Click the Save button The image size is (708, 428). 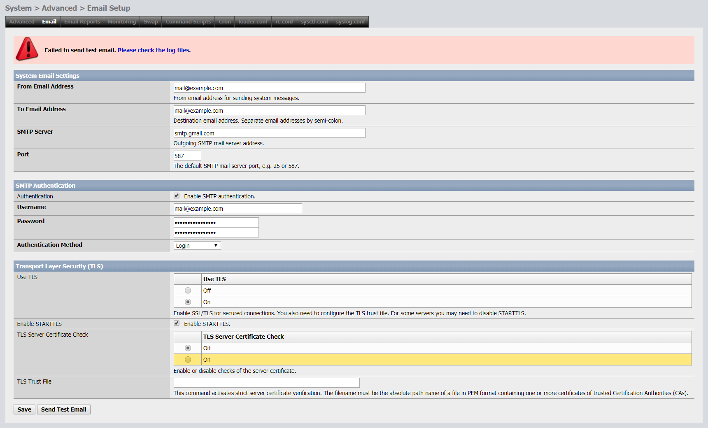[24, 409]
